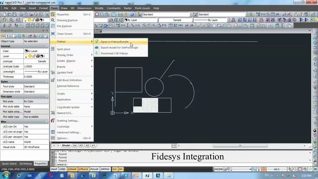Switch to the A4 layout tab

[x=75, y=146]
